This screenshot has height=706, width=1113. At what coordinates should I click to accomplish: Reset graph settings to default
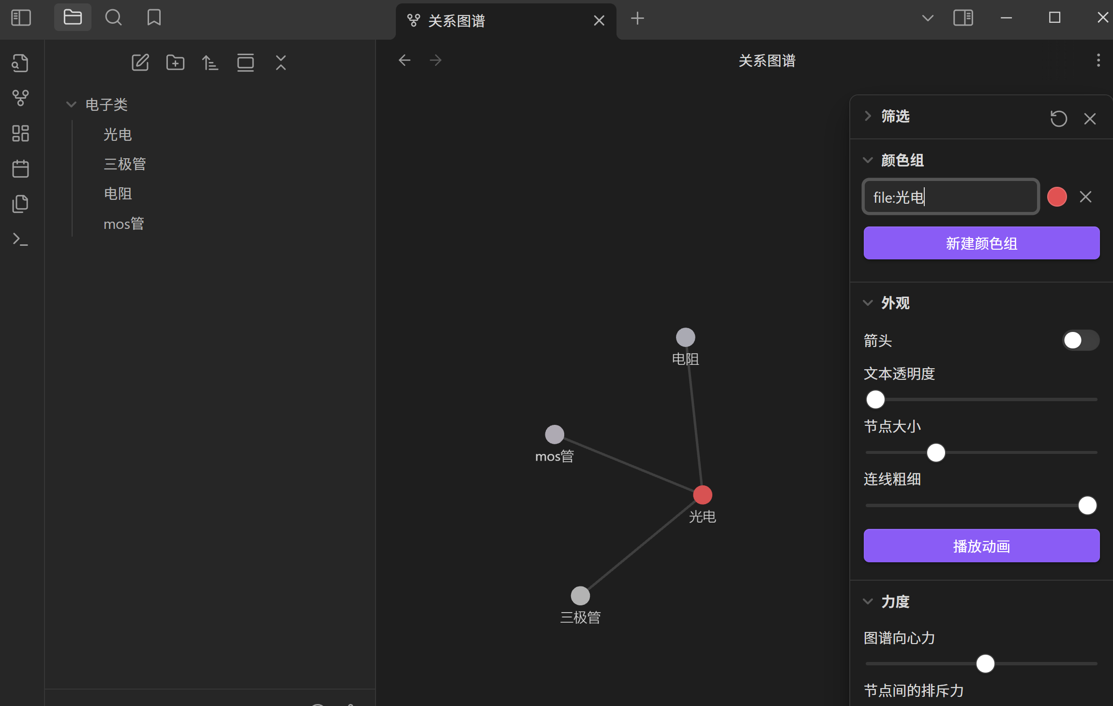[x=1058, y=119]
